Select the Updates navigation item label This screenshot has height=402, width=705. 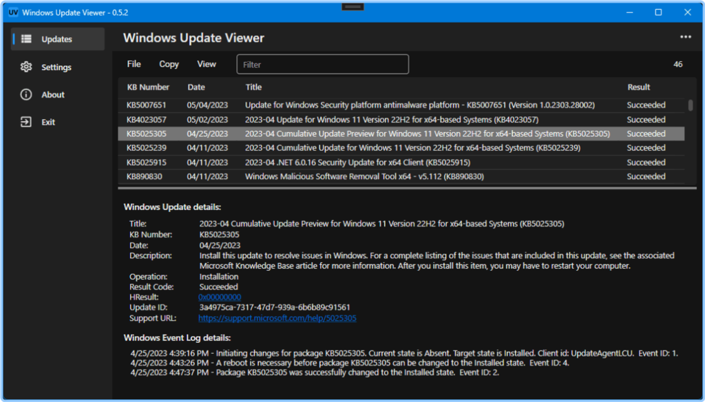56,39
